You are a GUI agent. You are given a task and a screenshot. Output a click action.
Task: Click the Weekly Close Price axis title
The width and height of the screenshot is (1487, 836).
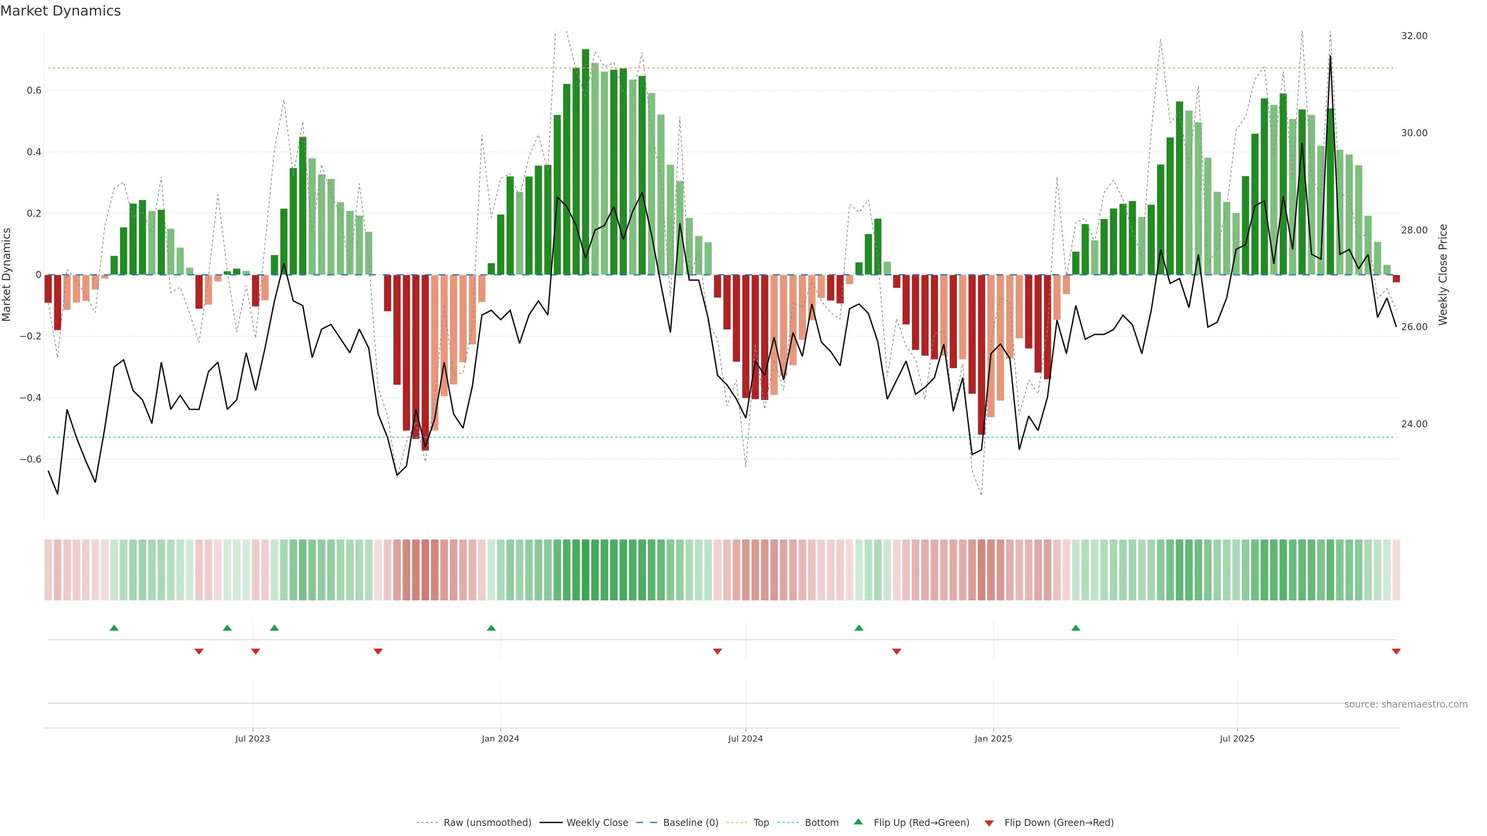[x=1442, y=275]
